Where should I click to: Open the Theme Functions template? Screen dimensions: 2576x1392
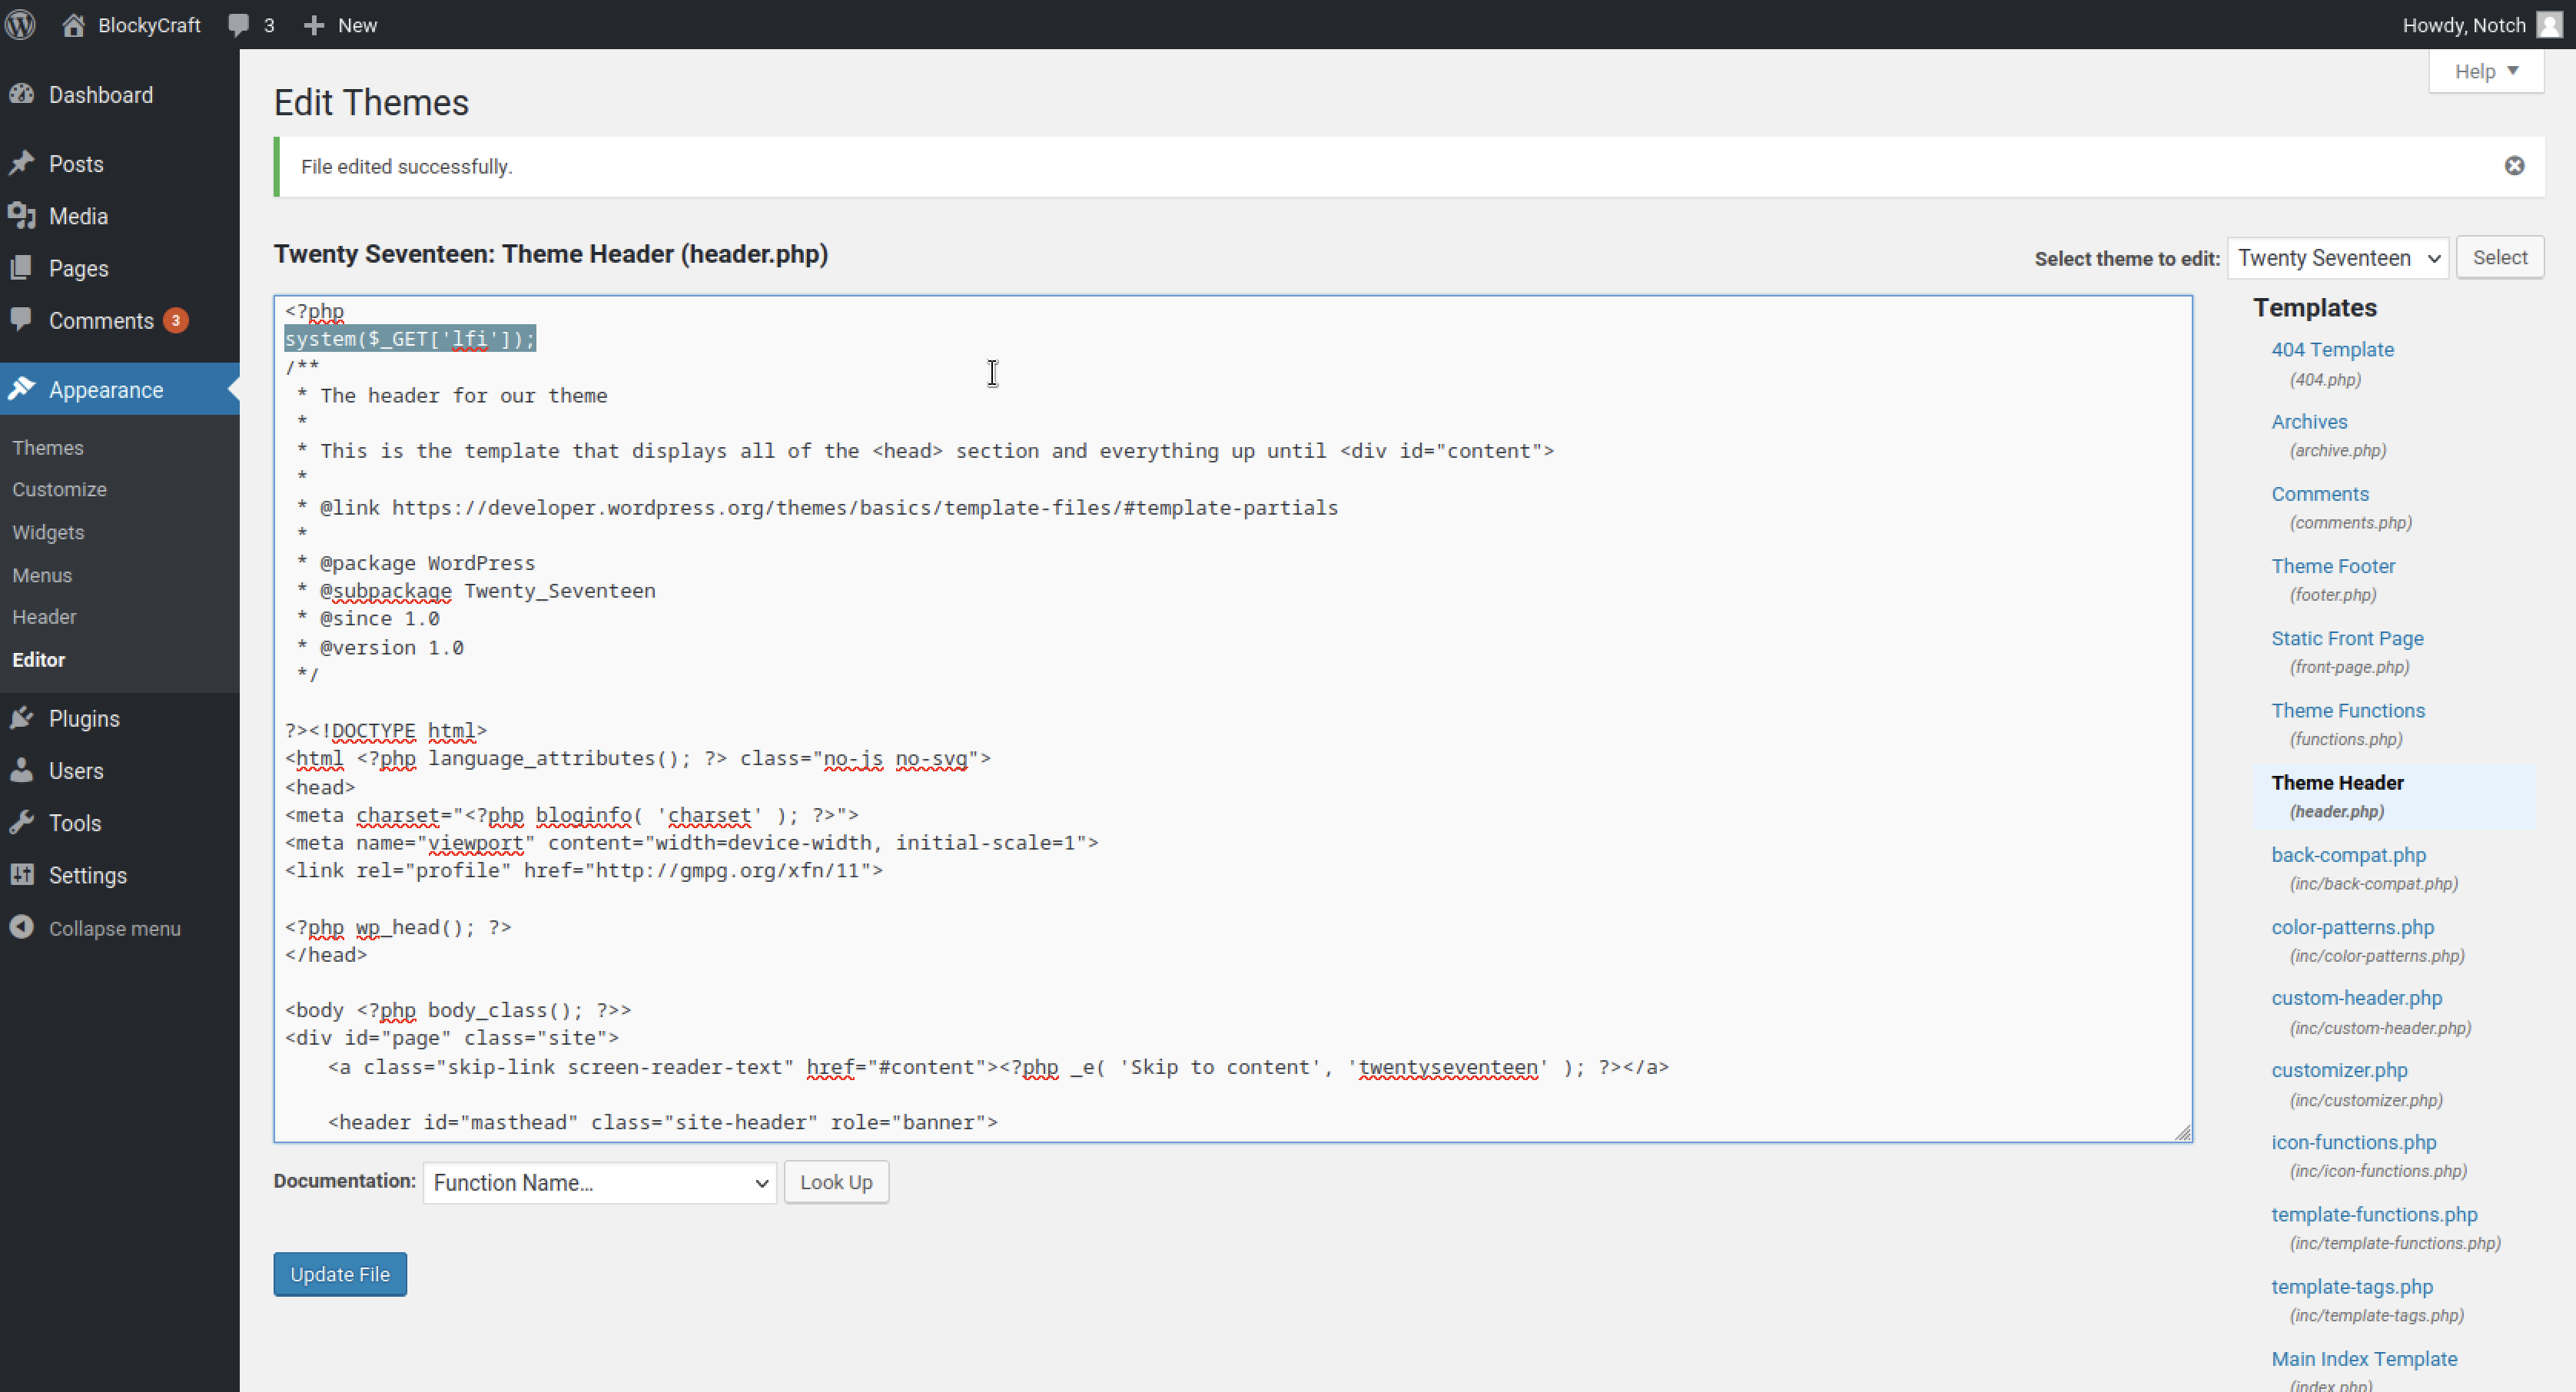(2348, 711)
